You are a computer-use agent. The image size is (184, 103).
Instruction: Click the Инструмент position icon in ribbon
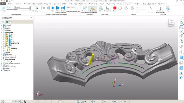pyautogui.click(x=107, y=8)
